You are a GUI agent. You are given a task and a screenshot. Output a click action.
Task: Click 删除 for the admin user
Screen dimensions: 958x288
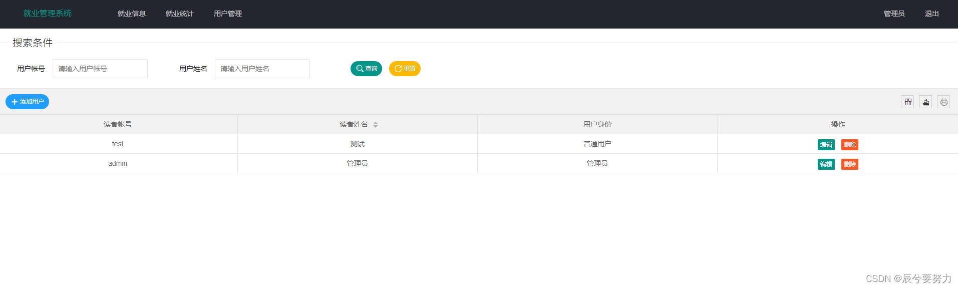pyautogui.click(x=849, y=164)
